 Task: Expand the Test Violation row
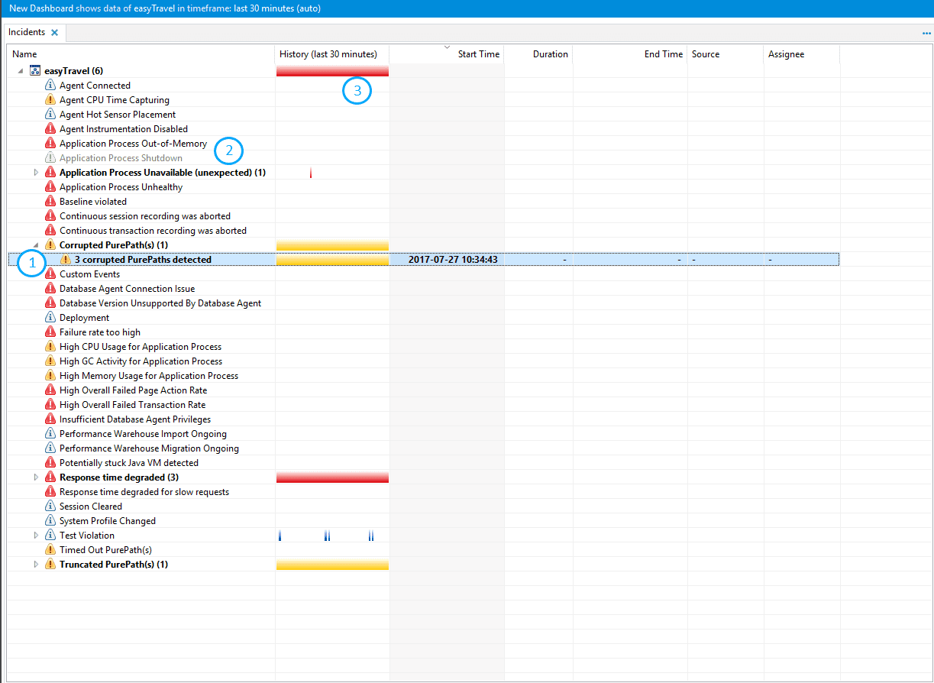point(36,536)
